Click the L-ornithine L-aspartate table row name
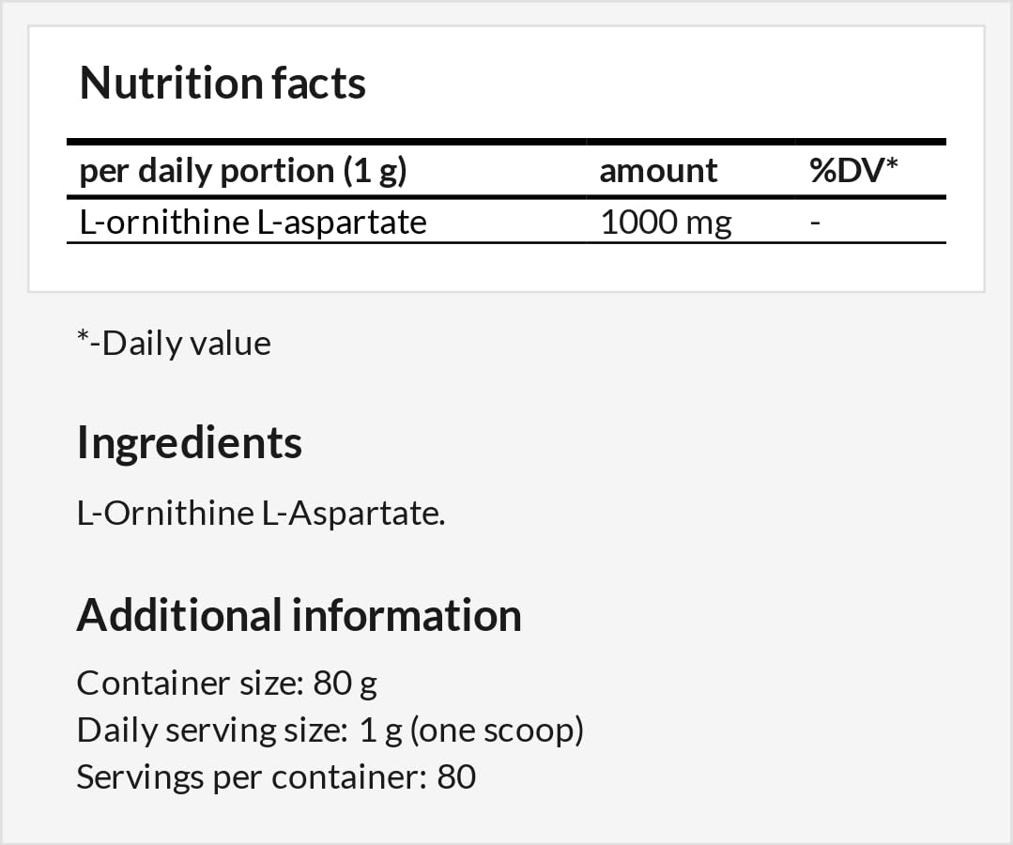1013x845 pixels. click(253, 222)
